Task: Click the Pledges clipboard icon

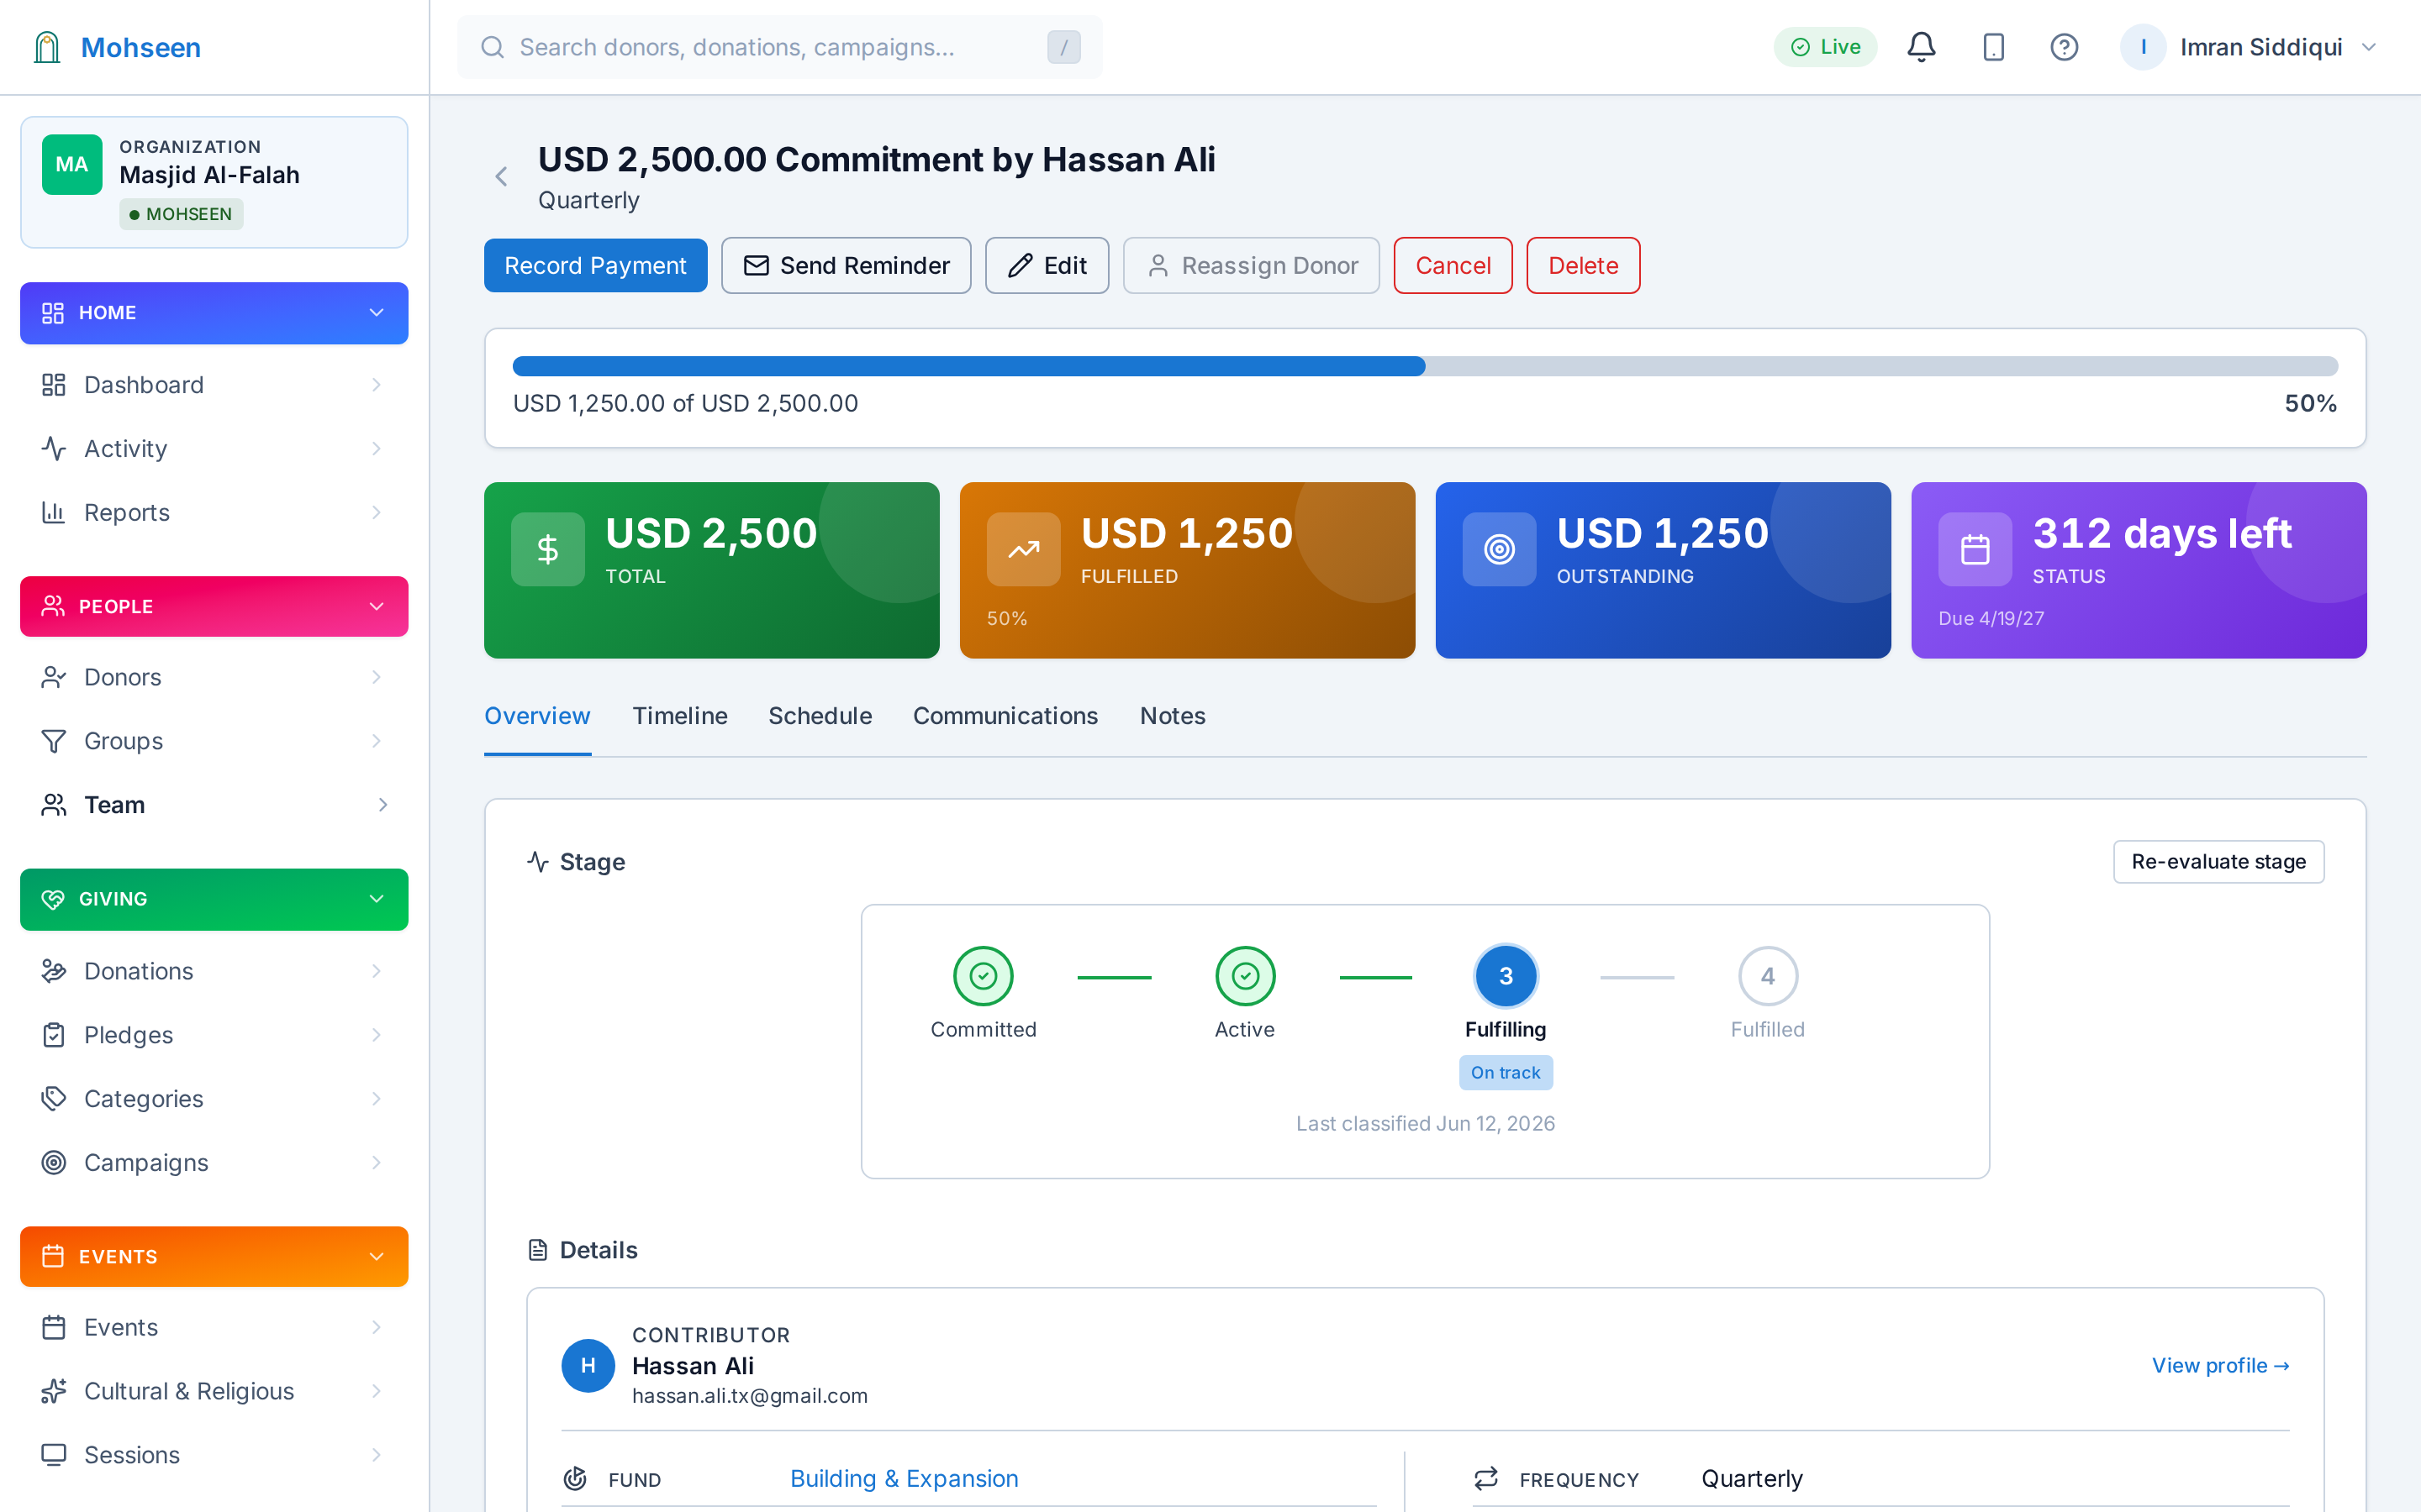Action: click(x=53, y=1035)
